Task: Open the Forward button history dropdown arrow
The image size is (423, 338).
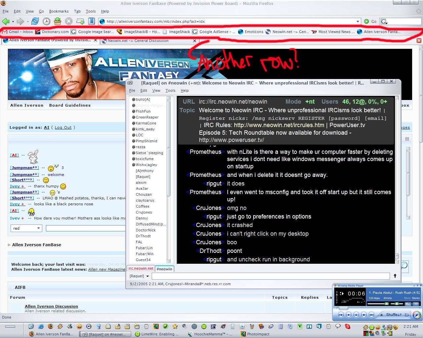Action: (x=28, y=22)
